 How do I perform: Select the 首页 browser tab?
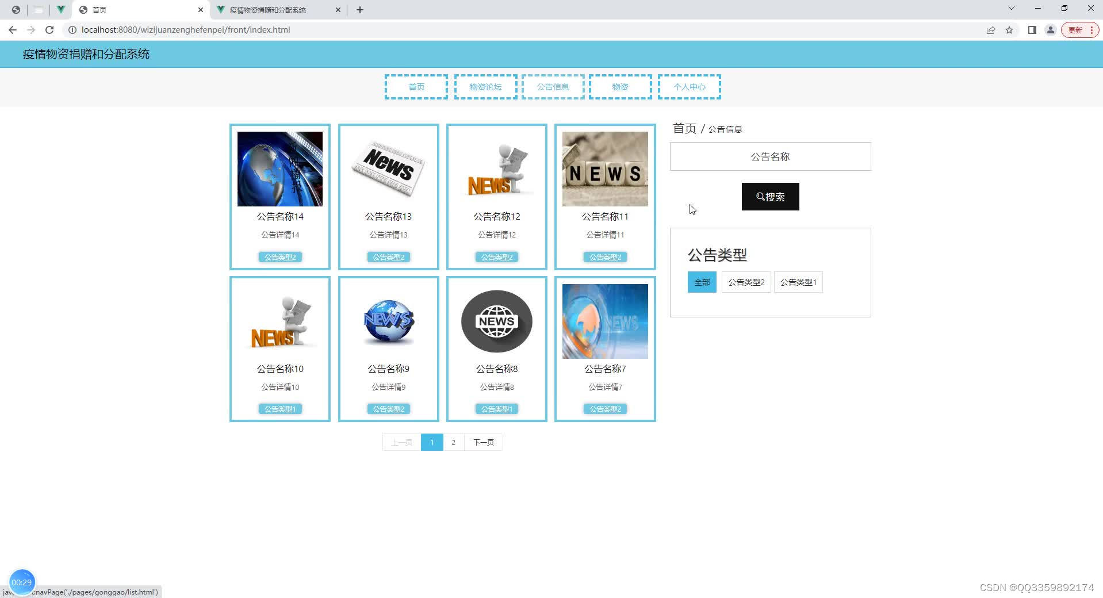tap(140, 10)
